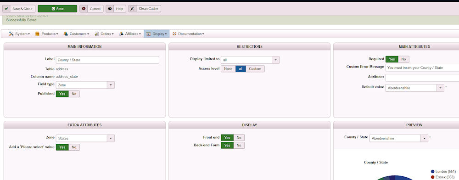The width and height of the screenshot is (459, 180).
Task: Open the Preview County / State dropdown
Action: click(399, 138)
